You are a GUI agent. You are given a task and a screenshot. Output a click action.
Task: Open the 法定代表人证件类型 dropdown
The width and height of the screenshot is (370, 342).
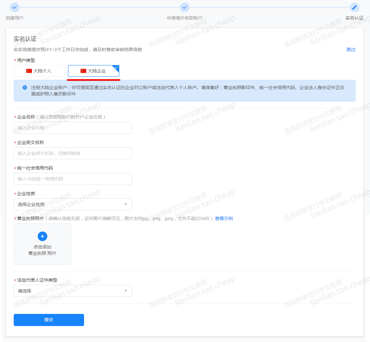[x=73, y=291]
